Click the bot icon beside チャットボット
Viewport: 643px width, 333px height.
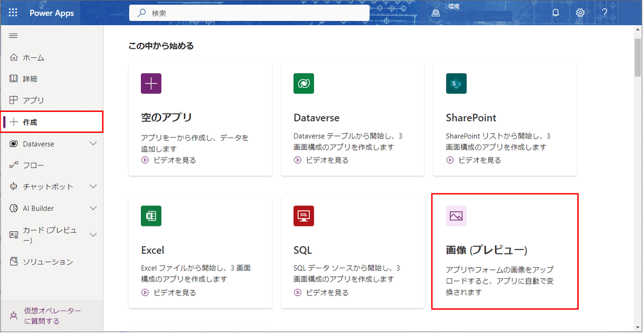[14, 187]
